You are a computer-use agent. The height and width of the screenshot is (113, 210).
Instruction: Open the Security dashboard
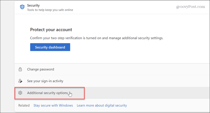click(x=50, y=47)
